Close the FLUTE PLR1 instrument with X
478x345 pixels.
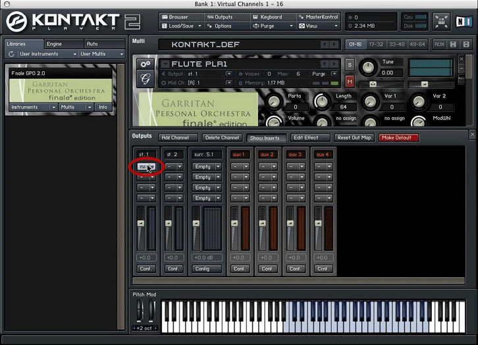(x=462, y=59)
